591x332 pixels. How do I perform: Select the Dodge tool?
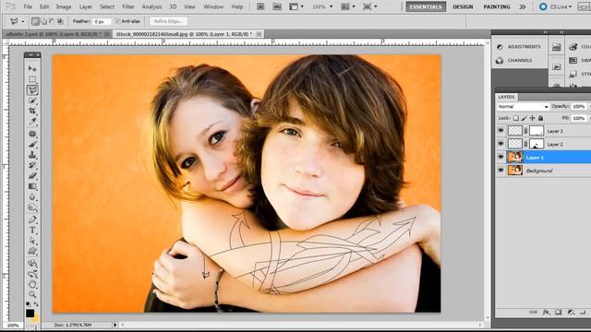coord(32,207)
